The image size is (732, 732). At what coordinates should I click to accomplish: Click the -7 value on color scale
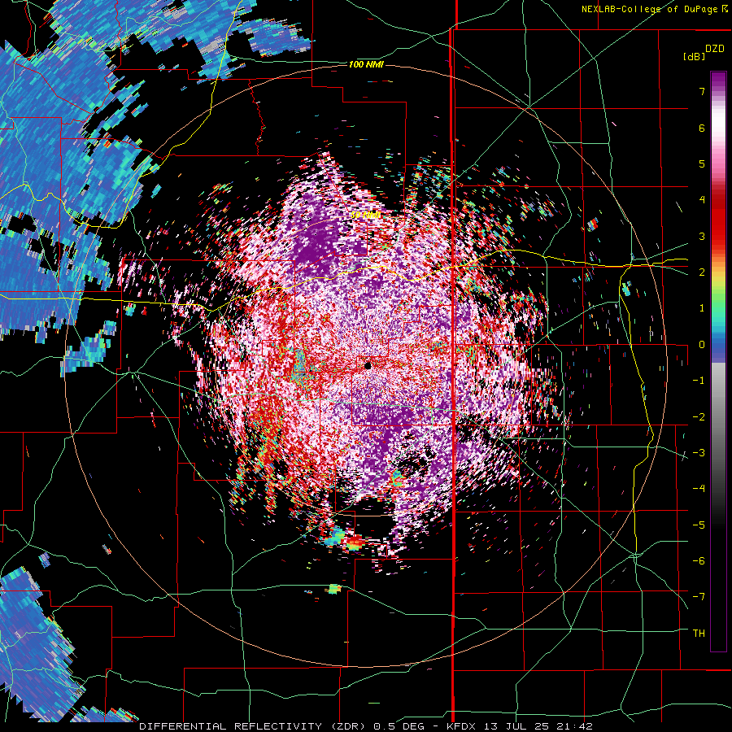click(x=699, y=597)
